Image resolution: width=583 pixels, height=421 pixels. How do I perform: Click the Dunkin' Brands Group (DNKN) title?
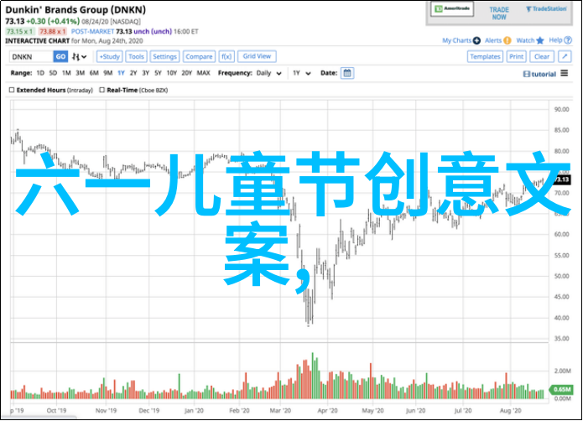(75, 10)
